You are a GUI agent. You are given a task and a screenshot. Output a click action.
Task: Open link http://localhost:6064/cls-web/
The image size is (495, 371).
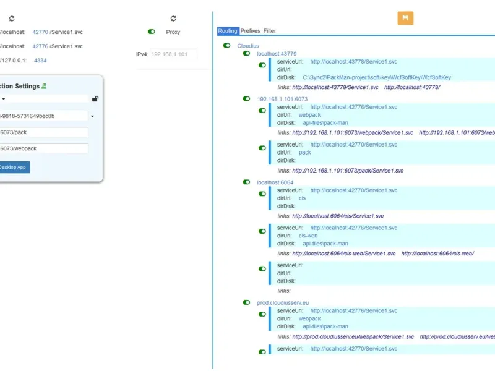(437, 254)
